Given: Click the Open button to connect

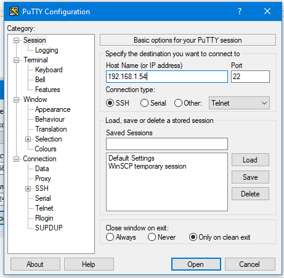Looking at the screenshot, I should [x=196, y=264].
